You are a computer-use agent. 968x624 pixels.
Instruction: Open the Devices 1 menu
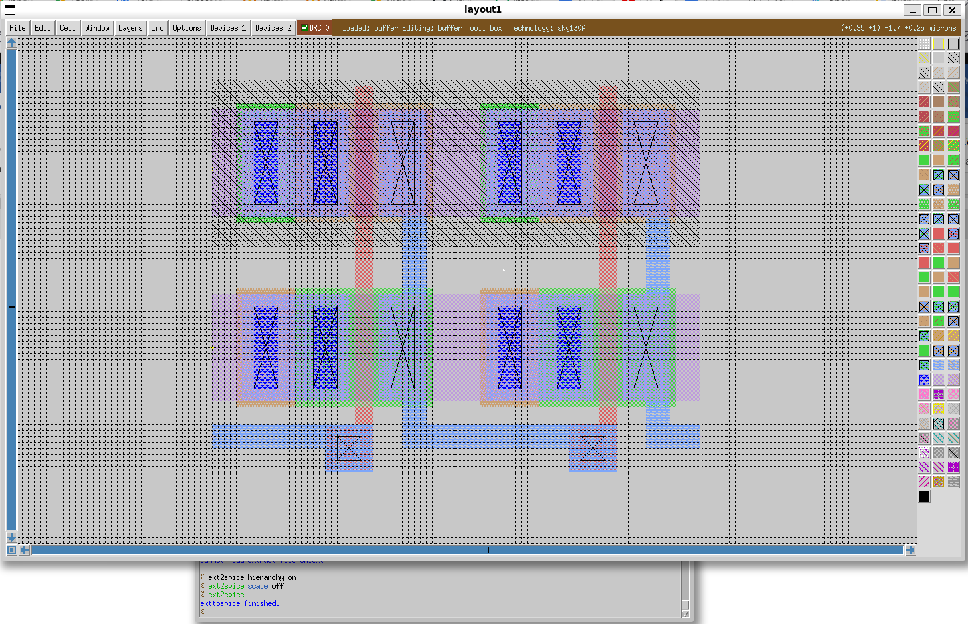(228, 28)
